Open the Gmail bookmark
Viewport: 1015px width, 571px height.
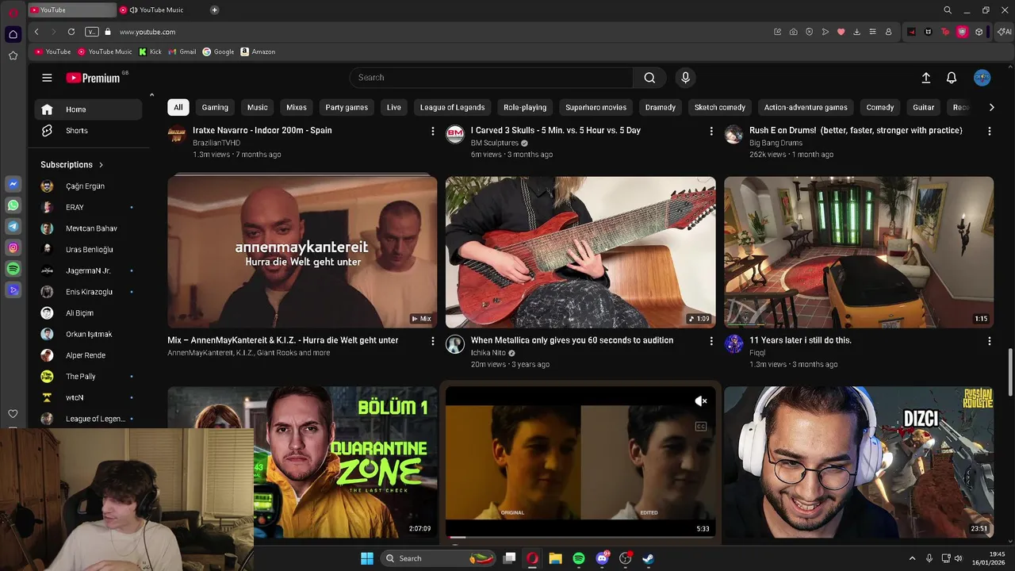tap(182, 52)
